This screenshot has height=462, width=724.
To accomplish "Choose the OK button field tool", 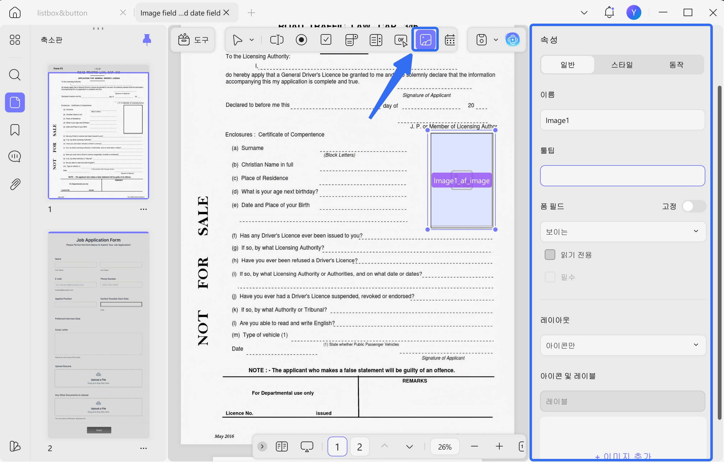I will 401,40.
